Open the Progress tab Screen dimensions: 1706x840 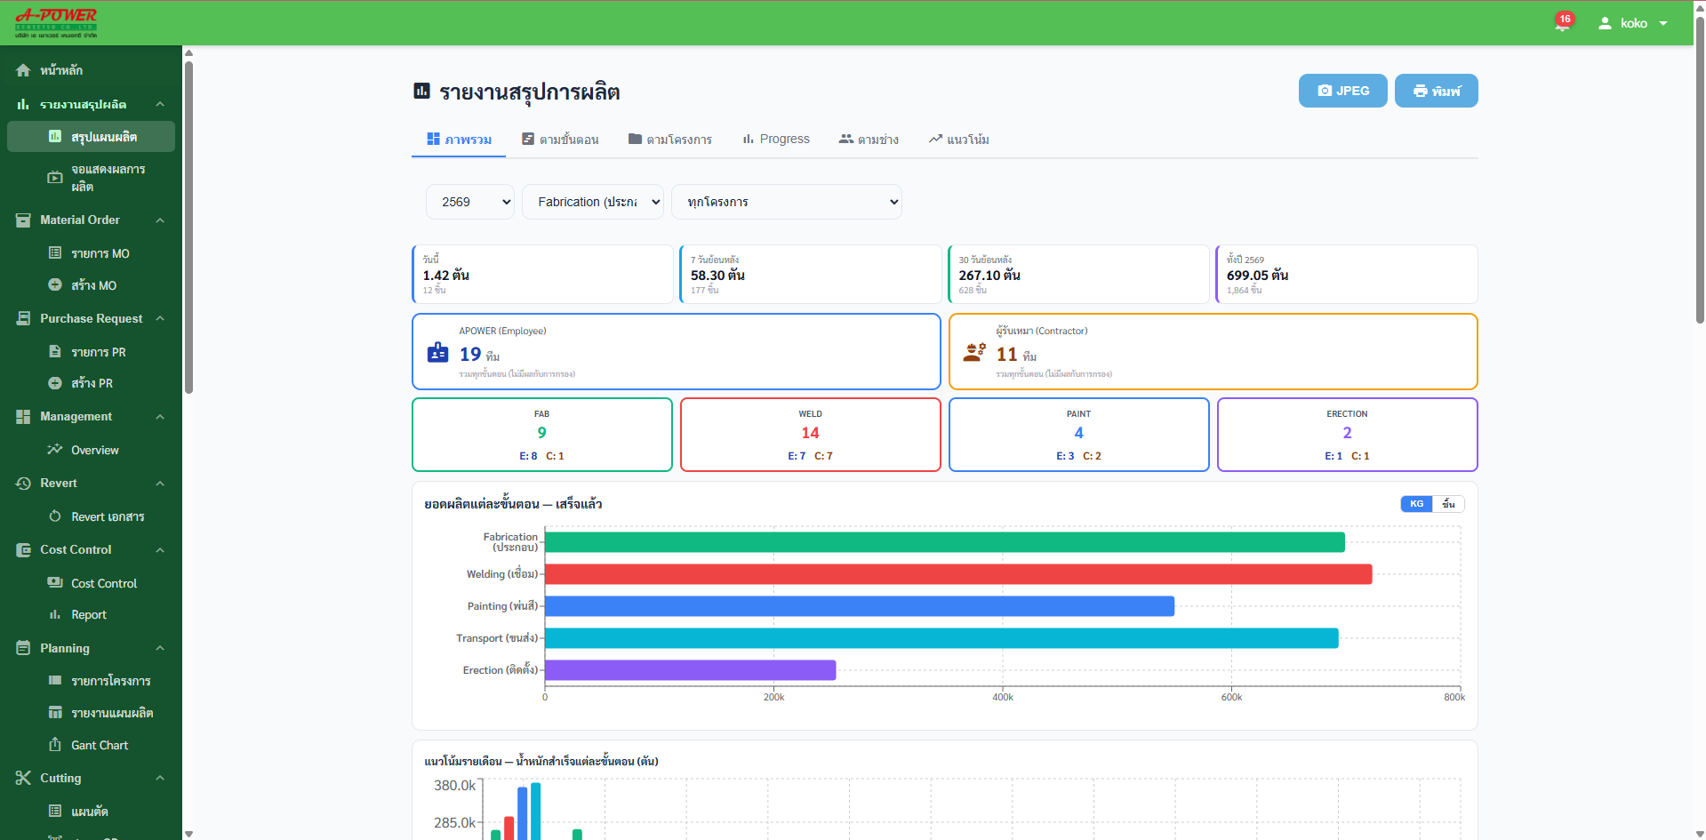[776, 140]
